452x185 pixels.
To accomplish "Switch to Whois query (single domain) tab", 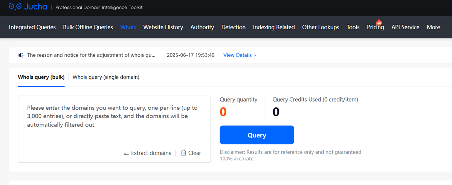I will (x=106, y=77).
